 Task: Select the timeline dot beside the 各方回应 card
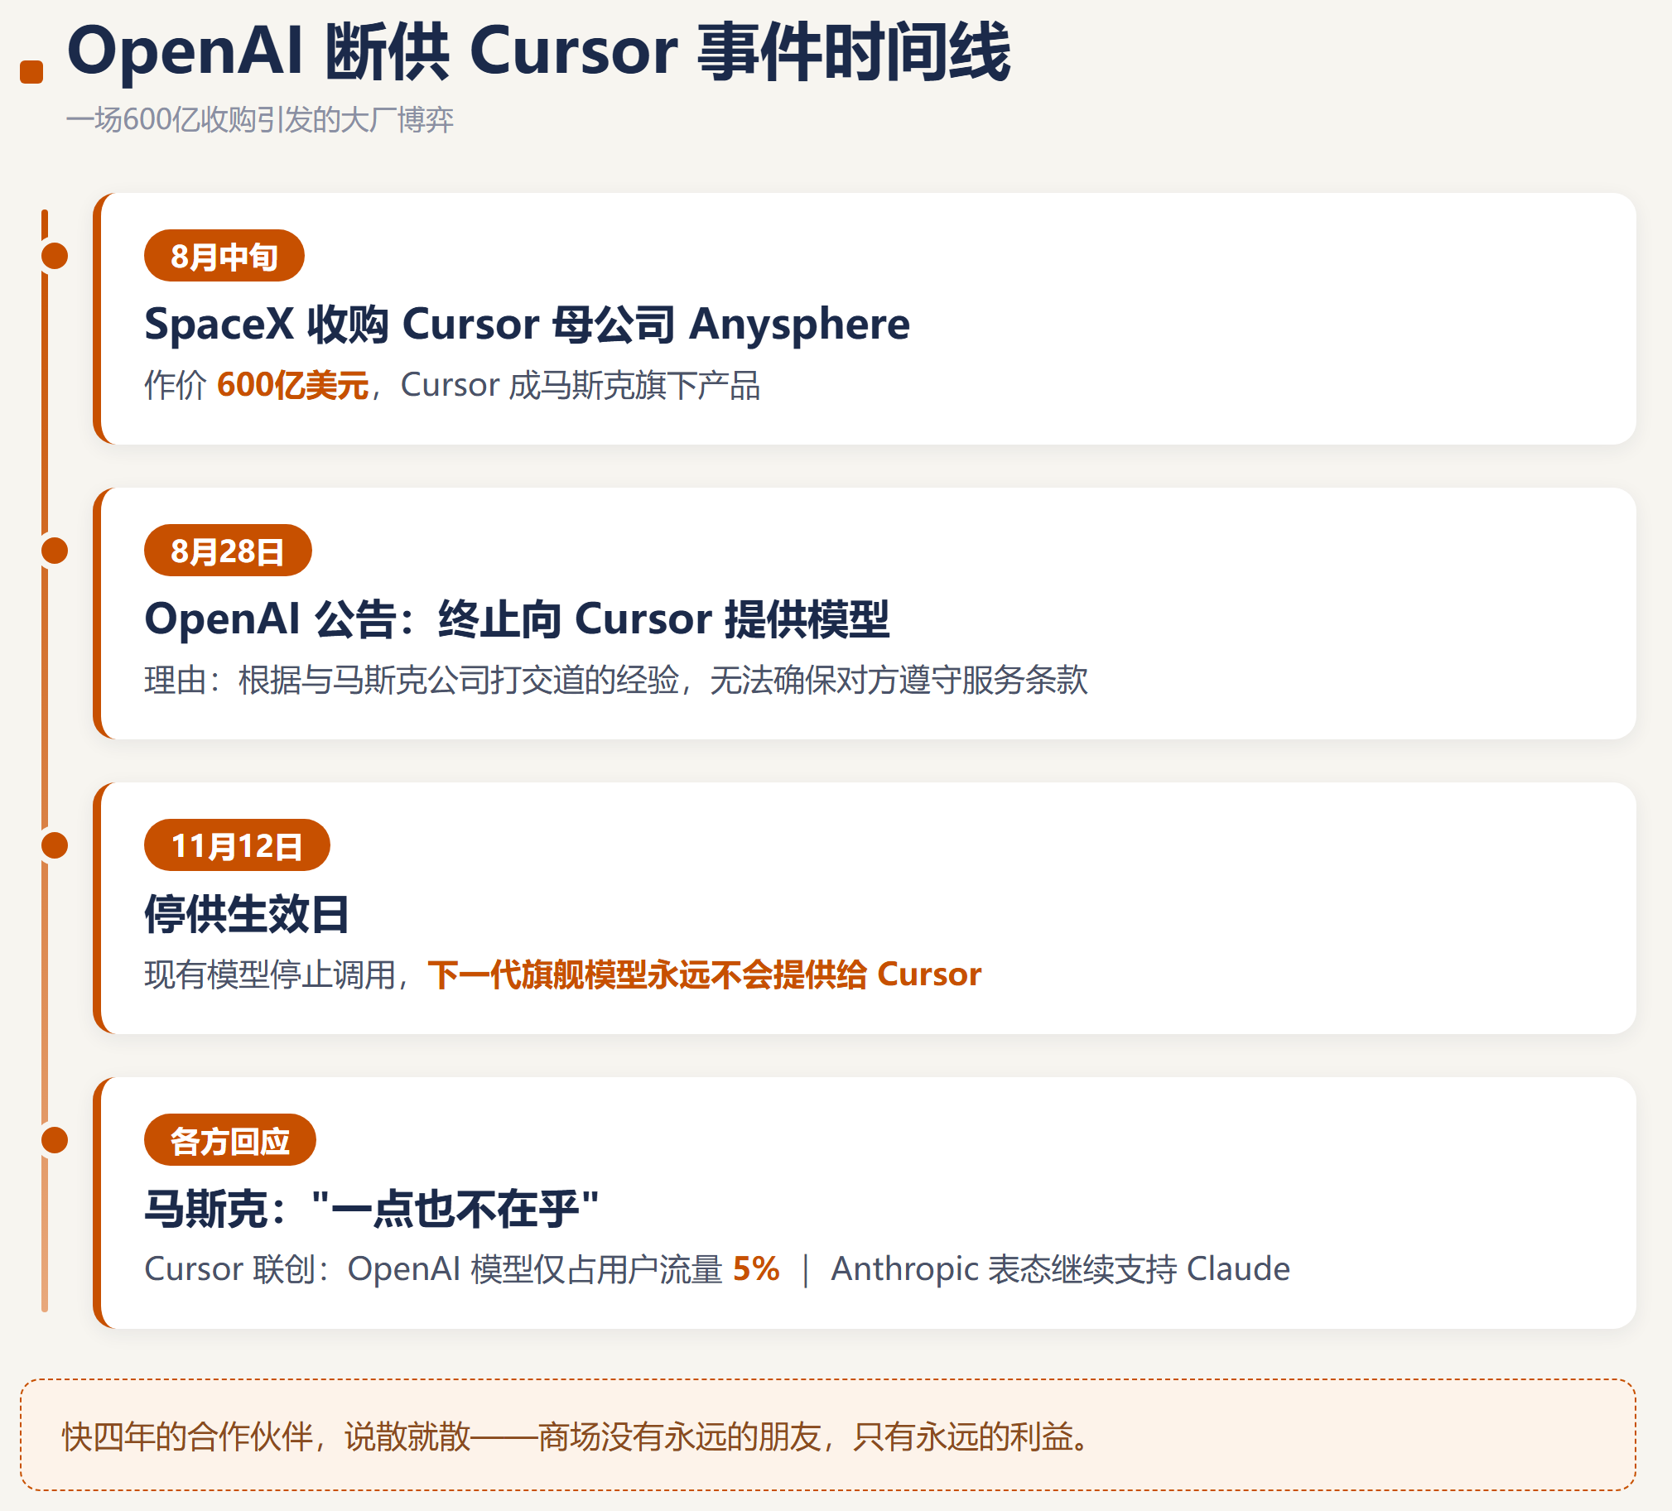(55, 1140)
